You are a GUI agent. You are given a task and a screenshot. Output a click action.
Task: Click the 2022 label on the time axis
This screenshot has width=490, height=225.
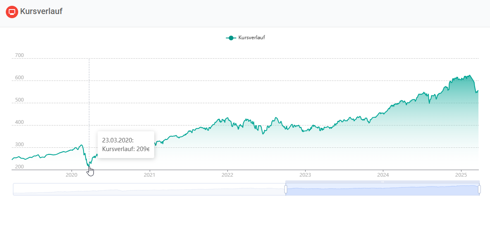pos(227,175)
